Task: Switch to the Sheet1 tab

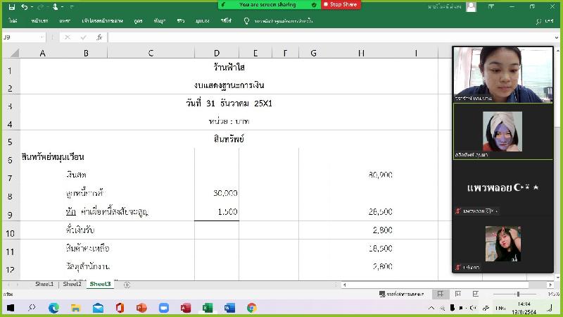Action: click(x=44, y=285)
